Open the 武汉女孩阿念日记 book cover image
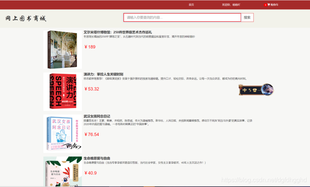Screen dimensions: 310x187 point(62,134)
